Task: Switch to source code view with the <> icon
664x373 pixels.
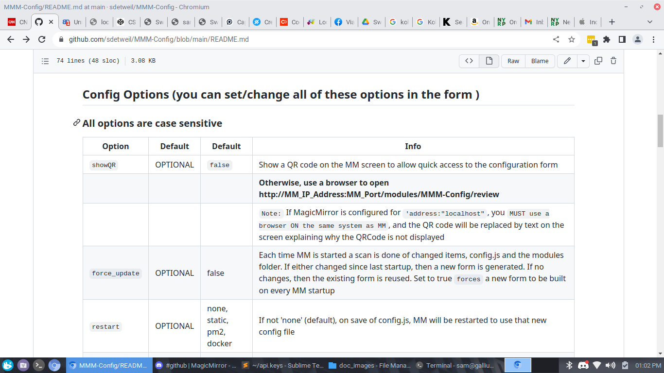Action: click(x=469, y=61)
